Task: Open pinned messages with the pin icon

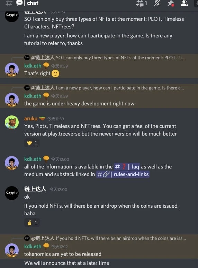Action: (x=171, y=3)
